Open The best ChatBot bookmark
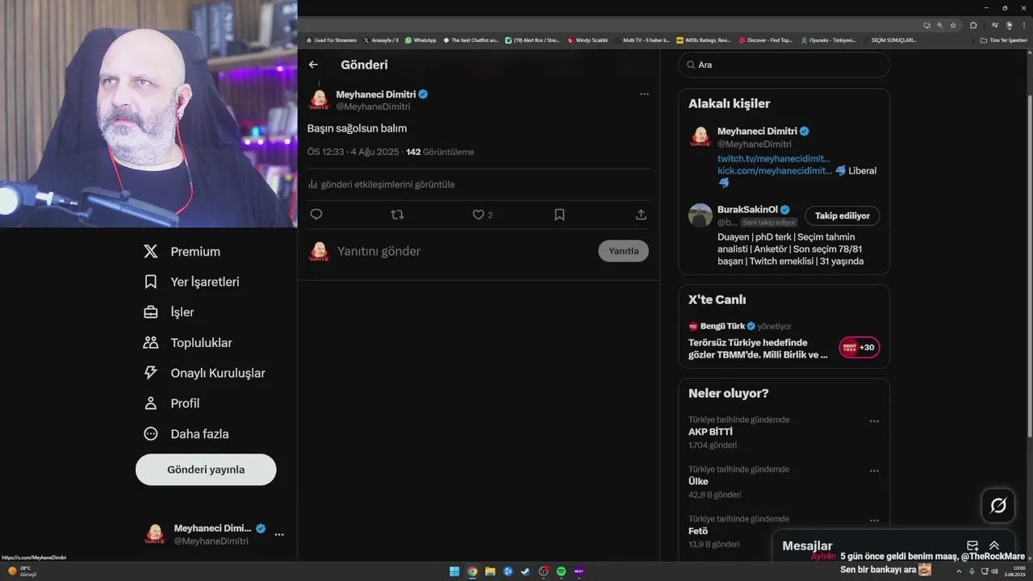 (x=470, y=40)
